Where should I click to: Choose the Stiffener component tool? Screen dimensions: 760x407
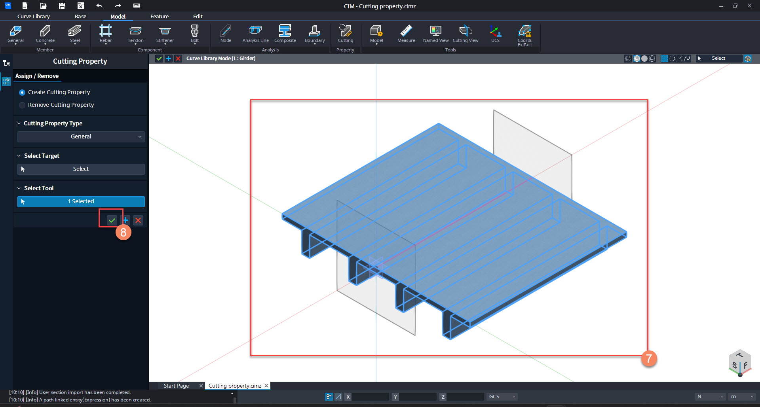click(165, 34)
